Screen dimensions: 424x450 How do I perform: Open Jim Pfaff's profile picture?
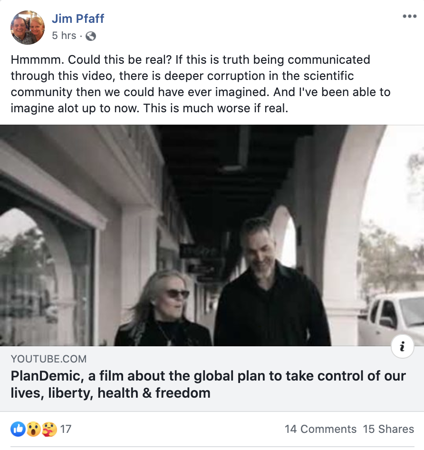click(x=28, y=28)
